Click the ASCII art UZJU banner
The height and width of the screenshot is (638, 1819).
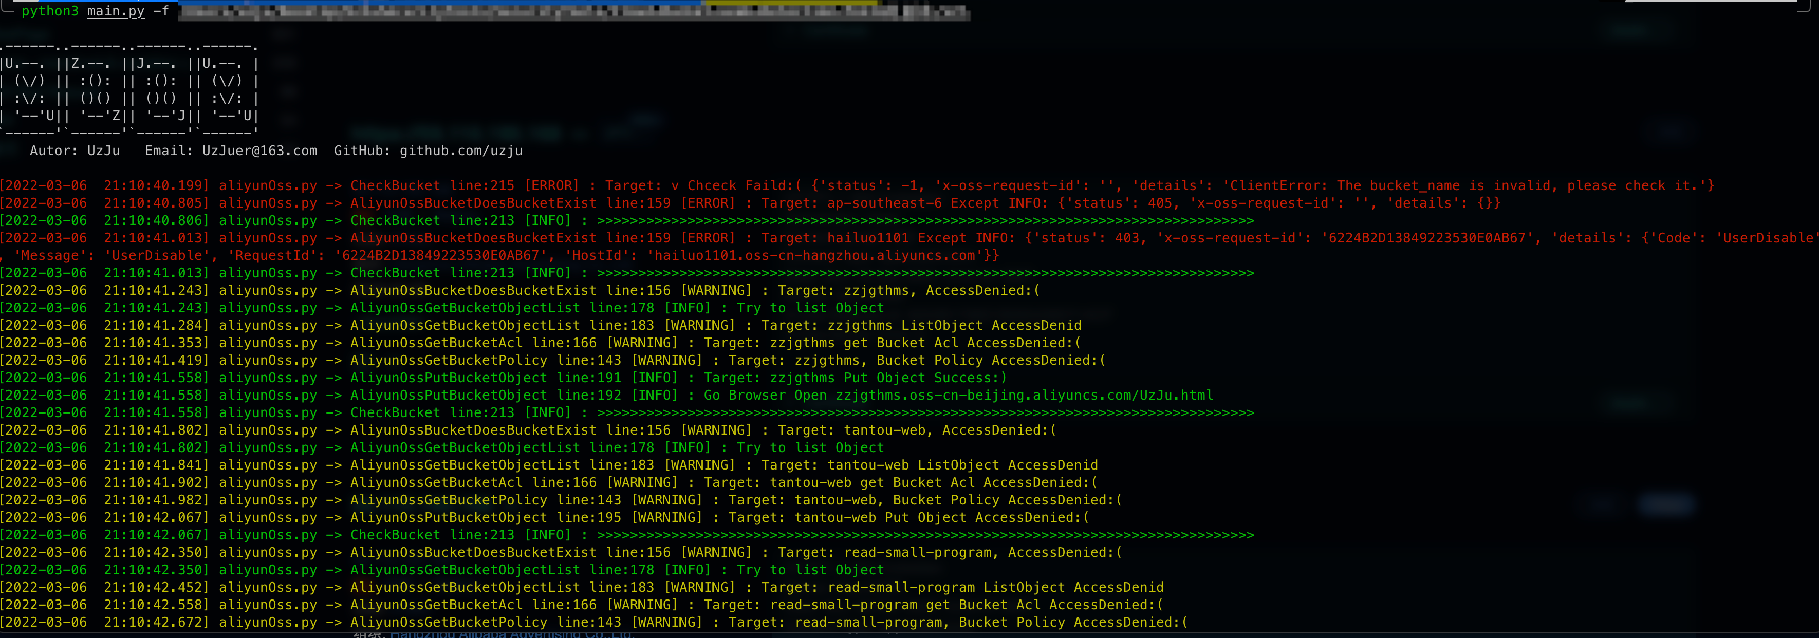pos(128,89)
